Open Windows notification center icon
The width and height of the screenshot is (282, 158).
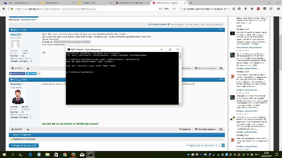point(277,154)
